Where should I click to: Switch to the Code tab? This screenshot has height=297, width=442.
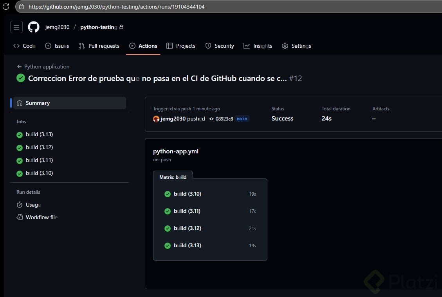tap(24, 46)
